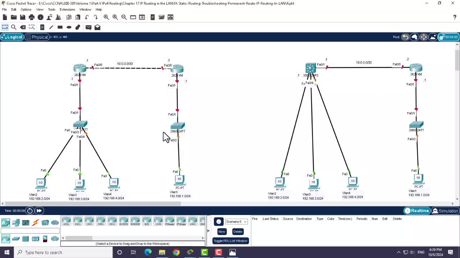Add a Complex PDU with the open envelope

click(97, 27)
